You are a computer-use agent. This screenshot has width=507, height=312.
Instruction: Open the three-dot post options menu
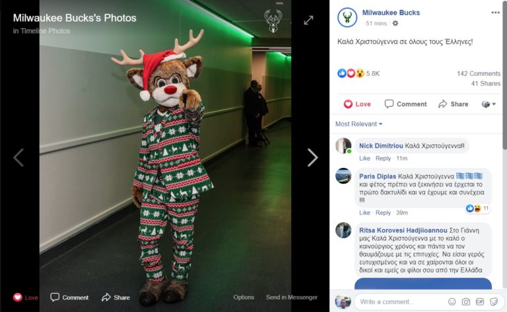495,13
